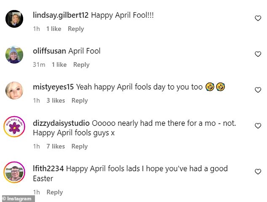Reply to the 'Happy April Fool!!!' comment

[x=76, y=29]
